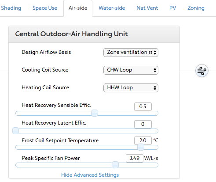Open the Design Airflow Basis dropdown
Image resolution: width=216 pixels, height=182 pixels.
coord(131,53)
